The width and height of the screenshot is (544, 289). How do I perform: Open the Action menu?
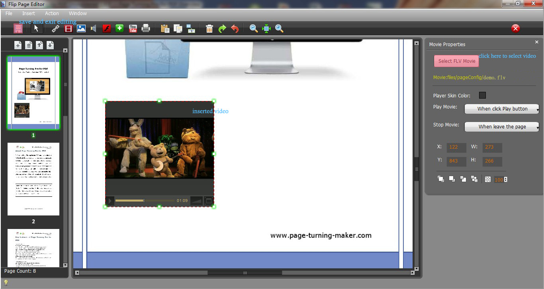[52, 13]
